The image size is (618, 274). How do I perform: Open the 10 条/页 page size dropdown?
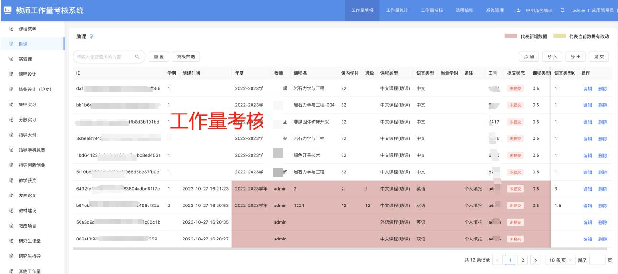(560, 260)
